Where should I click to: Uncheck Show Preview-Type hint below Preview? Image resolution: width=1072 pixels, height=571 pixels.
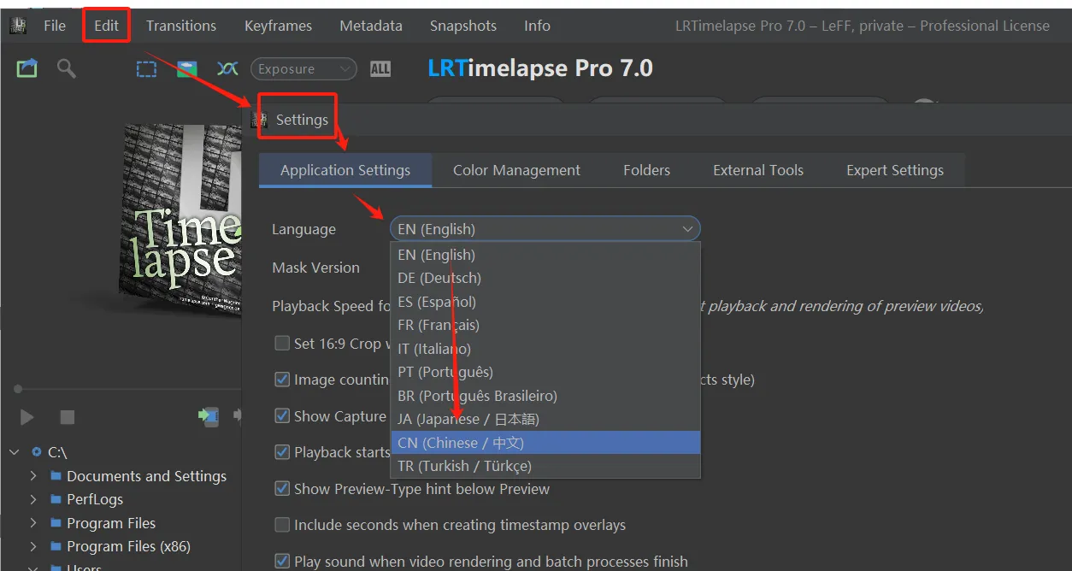(x=282, y=489)
